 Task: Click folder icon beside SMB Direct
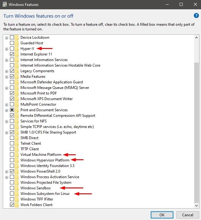pyautogui.click(x=16, y=138)
